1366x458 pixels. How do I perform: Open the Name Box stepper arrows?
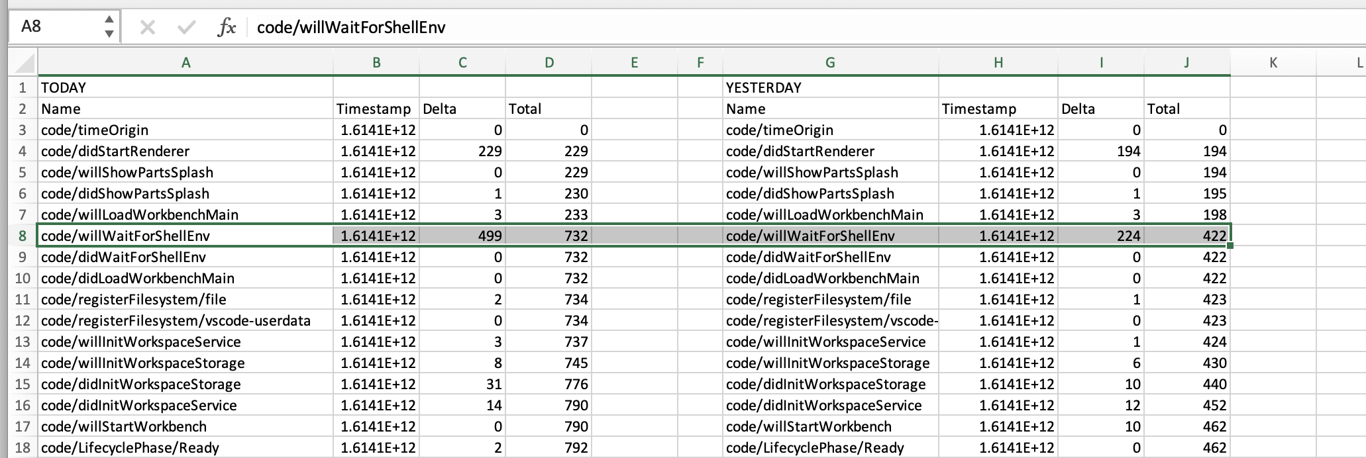tap(109, 27)
